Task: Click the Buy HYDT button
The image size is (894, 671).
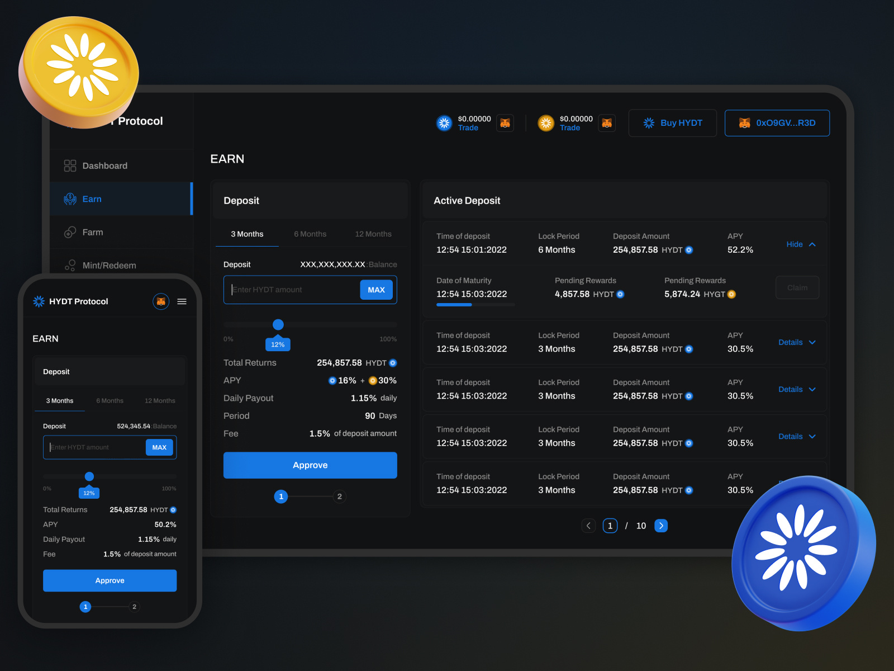Action: pos(673,122)
